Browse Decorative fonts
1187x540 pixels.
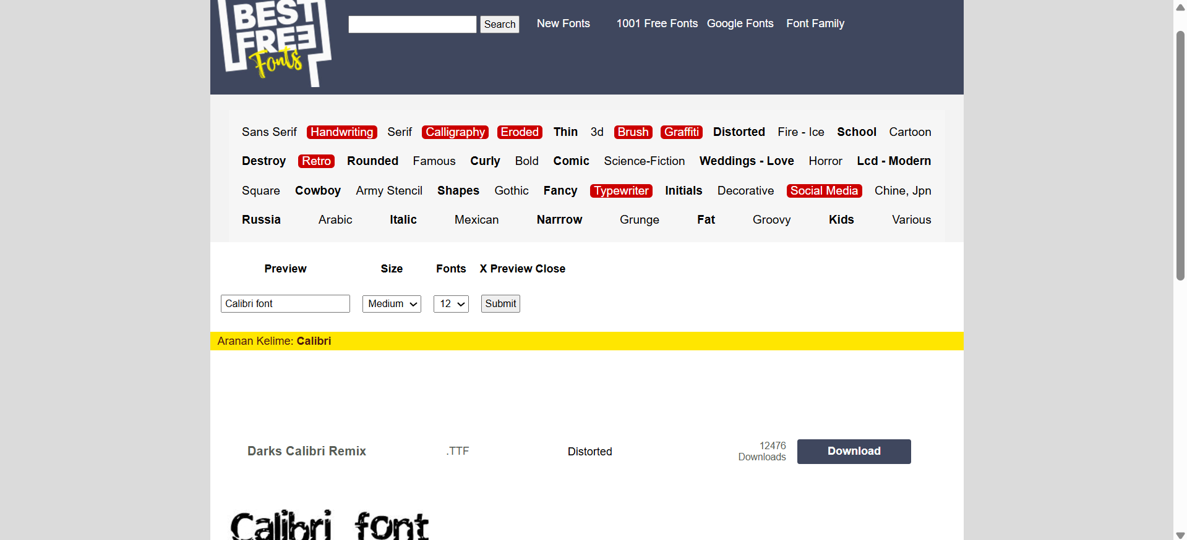[x=745, y=191]
